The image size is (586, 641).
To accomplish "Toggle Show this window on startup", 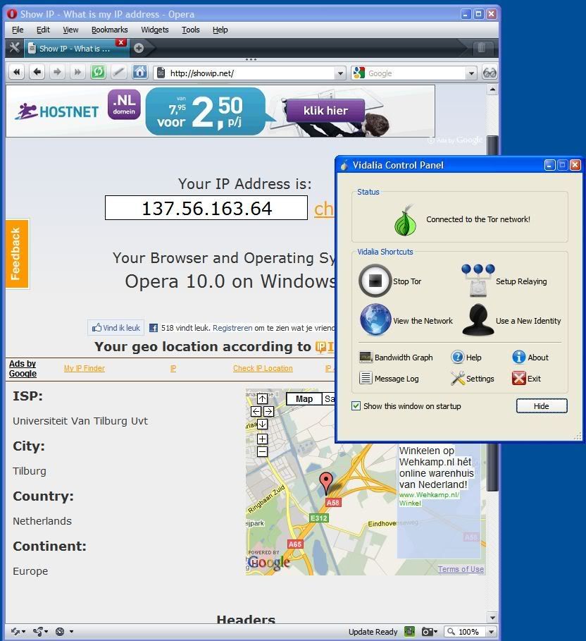I will coord(356,406).
